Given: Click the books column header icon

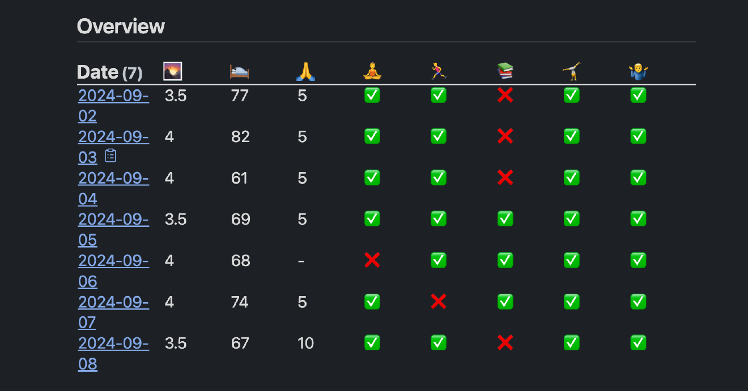Looking at the screenshot, I should point(505,72).
